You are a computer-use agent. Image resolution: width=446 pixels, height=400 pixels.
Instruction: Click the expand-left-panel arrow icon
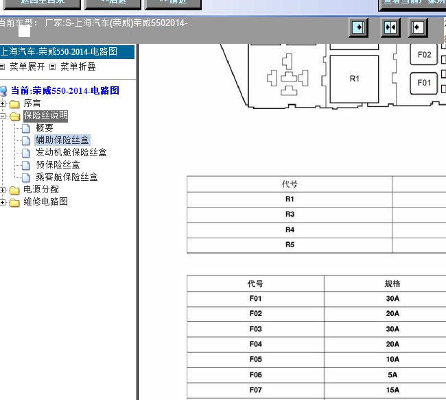[358, 27]
